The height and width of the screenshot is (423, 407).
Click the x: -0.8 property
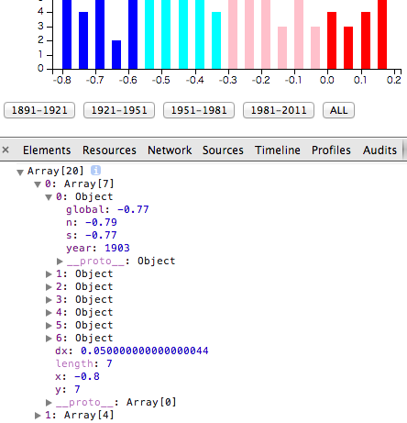click(77, 376)
